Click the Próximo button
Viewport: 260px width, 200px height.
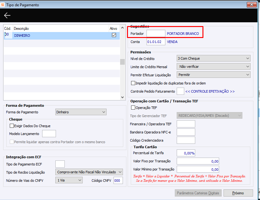pyautogui.click(x=238, y=193)
